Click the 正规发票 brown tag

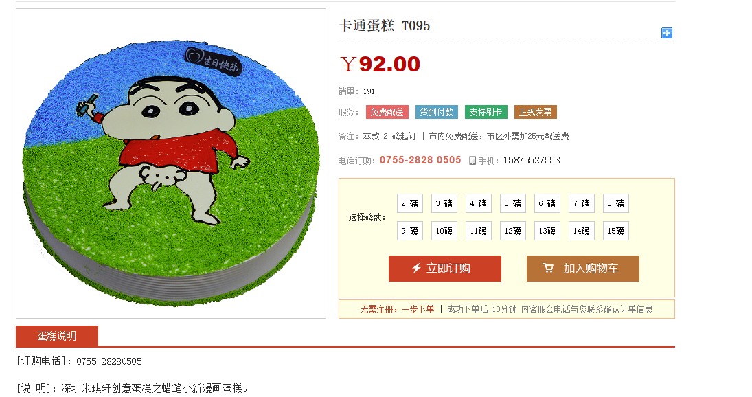(x=535, y=112)
